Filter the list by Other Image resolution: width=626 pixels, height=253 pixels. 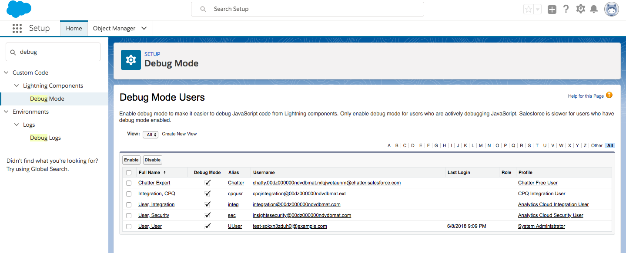tap(597, 145)
